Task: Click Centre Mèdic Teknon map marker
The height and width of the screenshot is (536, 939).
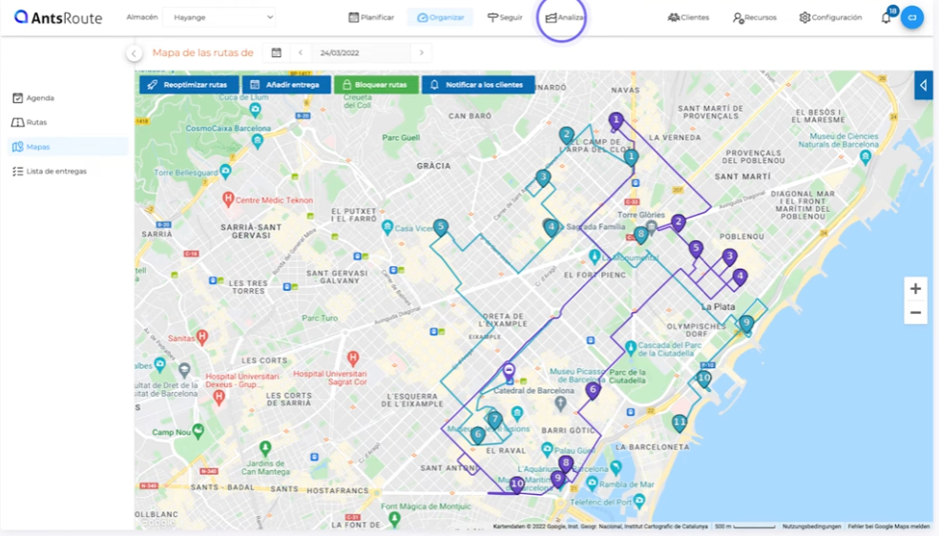Action: coord(227,199)
